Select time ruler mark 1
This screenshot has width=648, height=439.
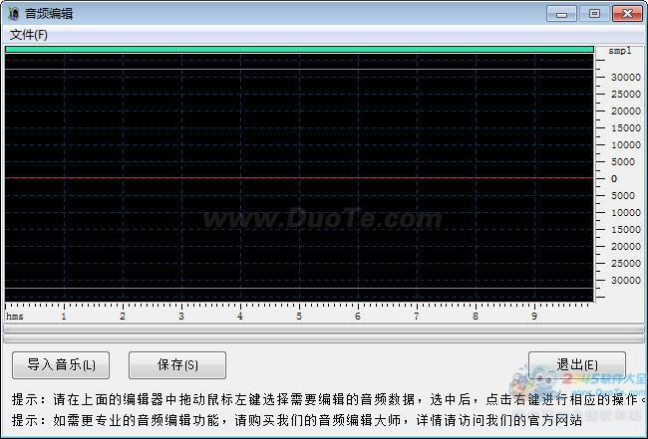pyautogui.click(x=64, y=316)
